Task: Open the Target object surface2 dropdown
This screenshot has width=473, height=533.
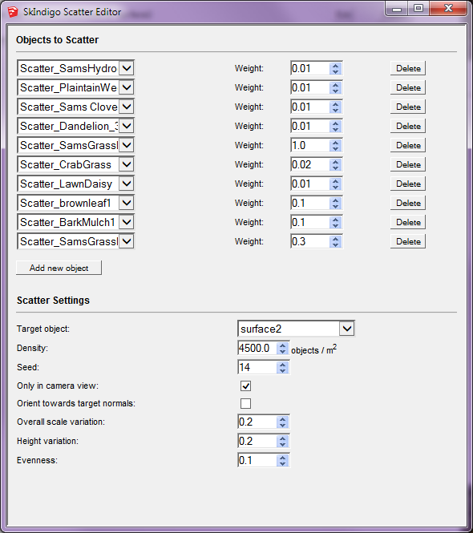Action: [347, 329]
